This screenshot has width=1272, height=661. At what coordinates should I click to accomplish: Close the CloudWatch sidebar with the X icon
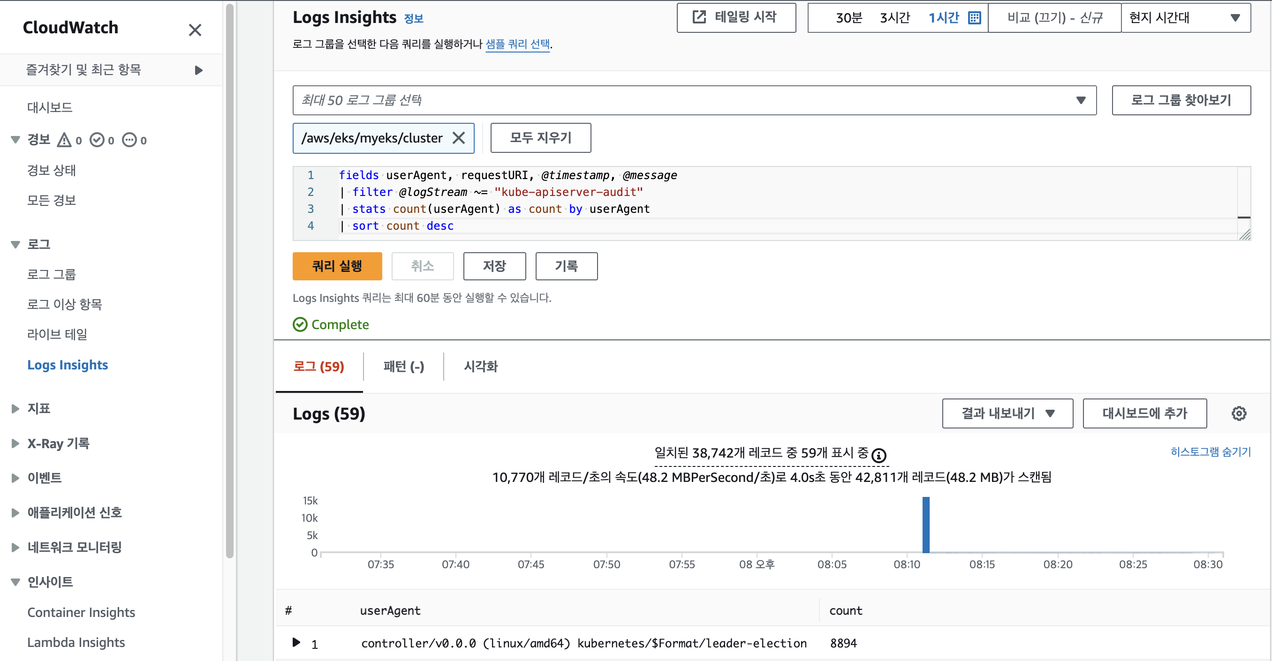pos(195,30)
